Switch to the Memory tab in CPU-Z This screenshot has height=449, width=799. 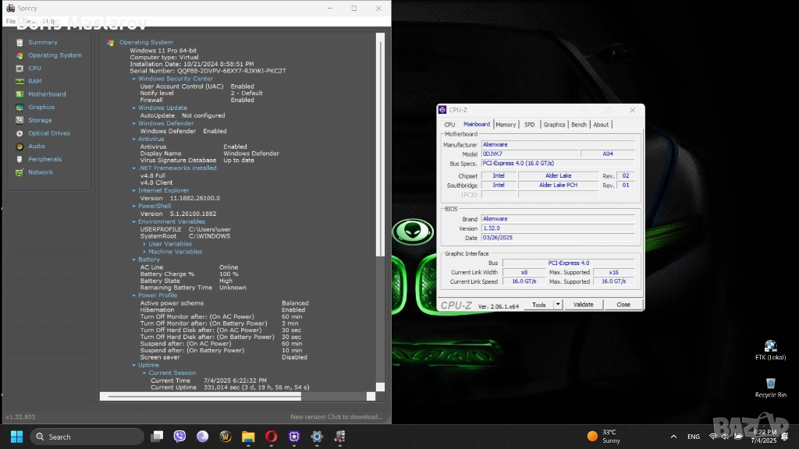click(506, 125)
